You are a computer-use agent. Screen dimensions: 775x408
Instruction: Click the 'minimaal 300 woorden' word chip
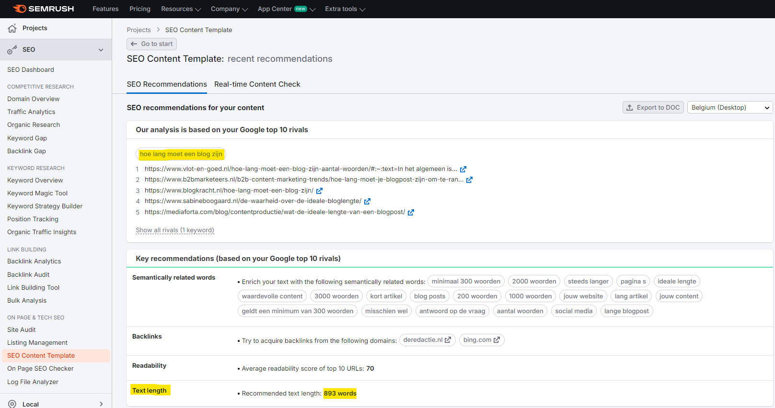click(466, 282)
